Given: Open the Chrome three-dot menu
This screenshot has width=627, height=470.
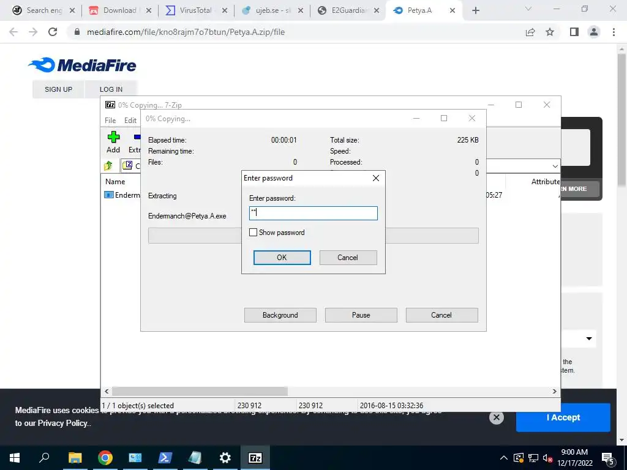Looking at the screenshot, I should coord(614,32).
